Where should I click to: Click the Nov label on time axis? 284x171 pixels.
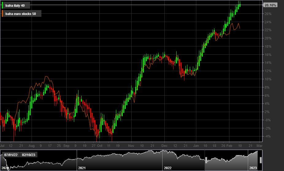pos(131,146)
